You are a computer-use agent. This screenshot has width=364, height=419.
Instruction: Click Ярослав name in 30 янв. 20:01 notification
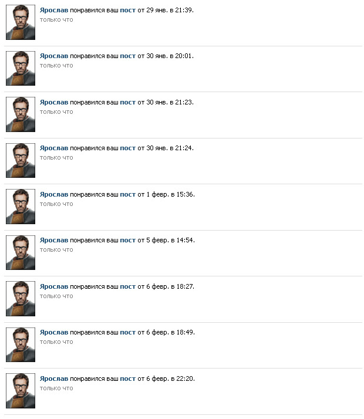[x=54, y=56]
